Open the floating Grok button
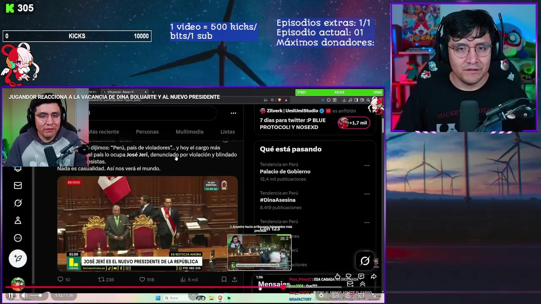The height and width of the screenshot is (304, 541). tap(365, 261)
